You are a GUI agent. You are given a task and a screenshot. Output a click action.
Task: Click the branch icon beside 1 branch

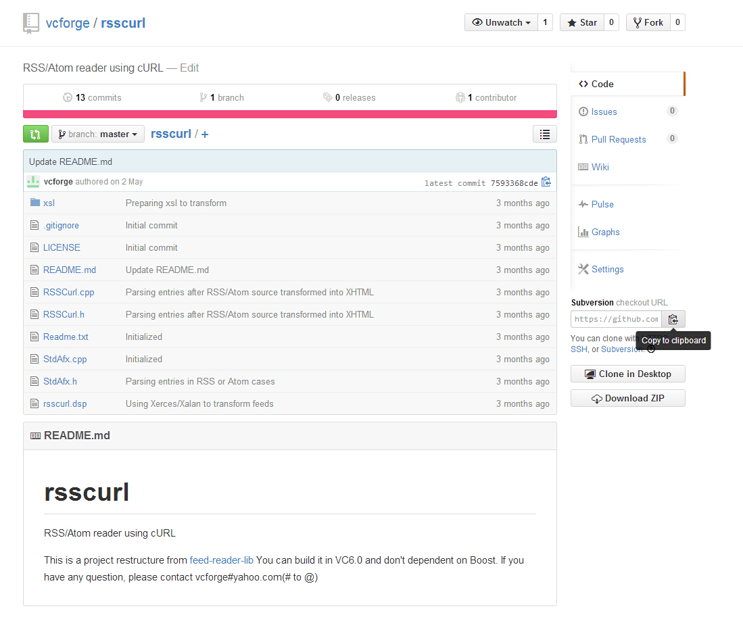203,97
